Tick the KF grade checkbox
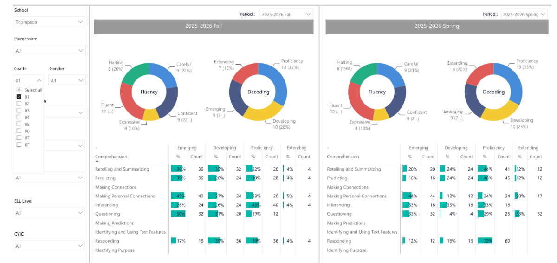This screenshot has height=263, width=557. pyautogui.click(x=19, y=145)
